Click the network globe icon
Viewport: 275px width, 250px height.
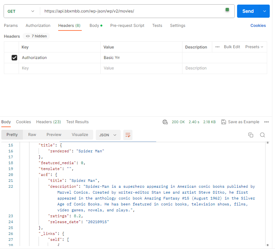165,122
